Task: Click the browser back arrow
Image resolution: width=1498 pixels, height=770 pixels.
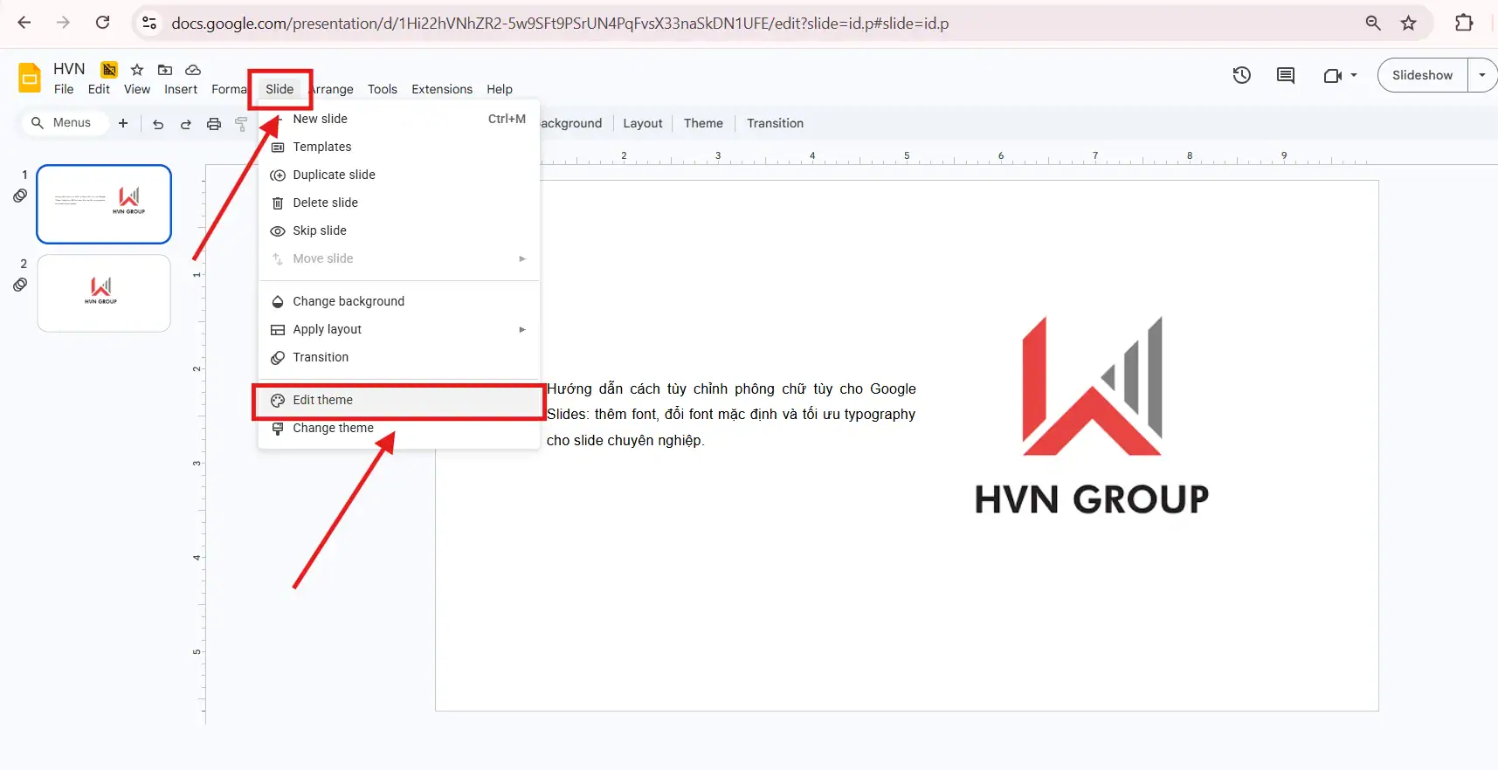Action: (24, 23)
